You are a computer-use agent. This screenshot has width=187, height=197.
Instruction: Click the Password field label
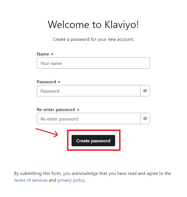(x=46, y=82)
